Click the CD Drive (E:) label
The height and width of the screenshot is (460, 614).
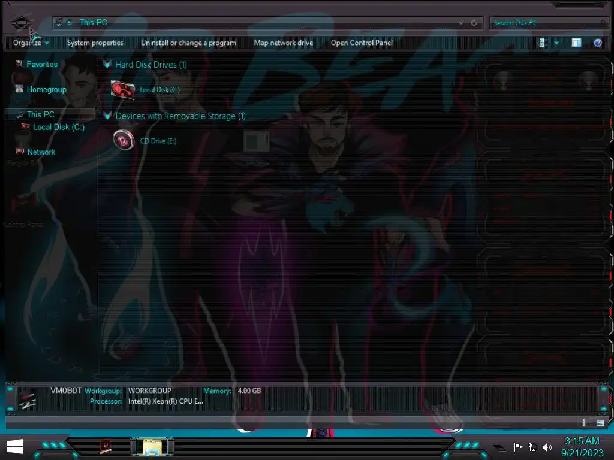pos(158,141)
